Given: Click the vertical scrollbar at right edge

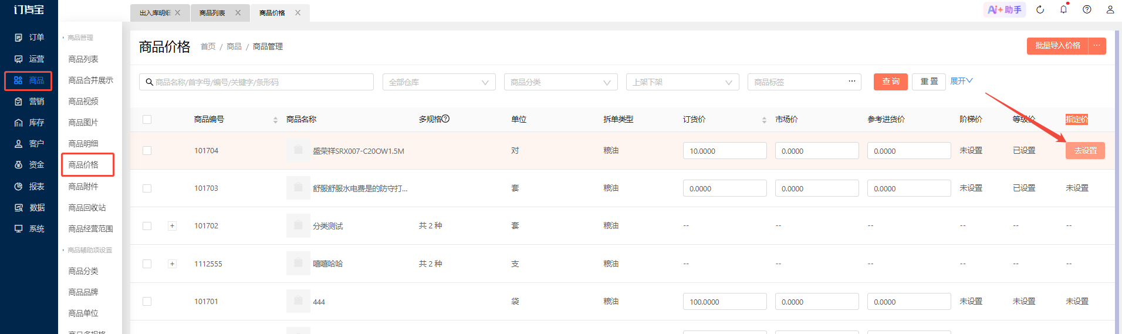Looking at the screenshot, I should point(1118,182).
